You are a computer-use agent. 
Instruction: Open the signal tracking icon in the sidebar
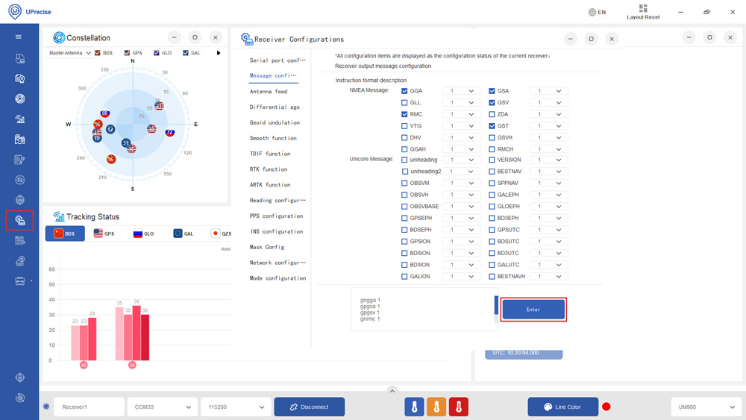(20, 119)
